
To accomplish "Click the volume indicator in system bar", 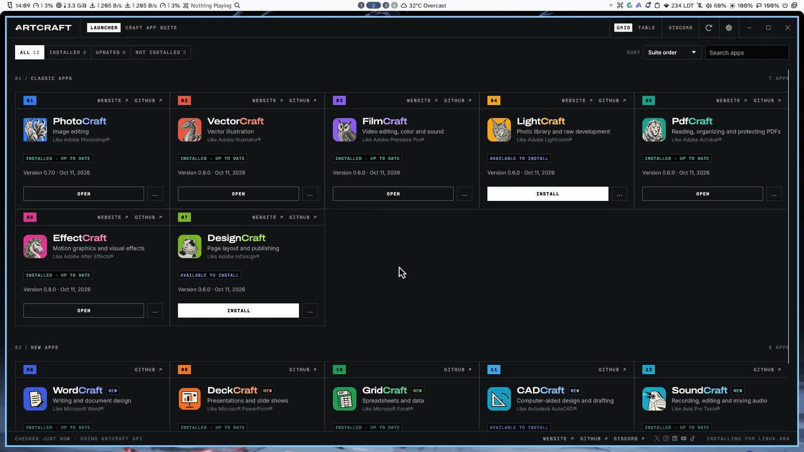I will tap(716, 6).
